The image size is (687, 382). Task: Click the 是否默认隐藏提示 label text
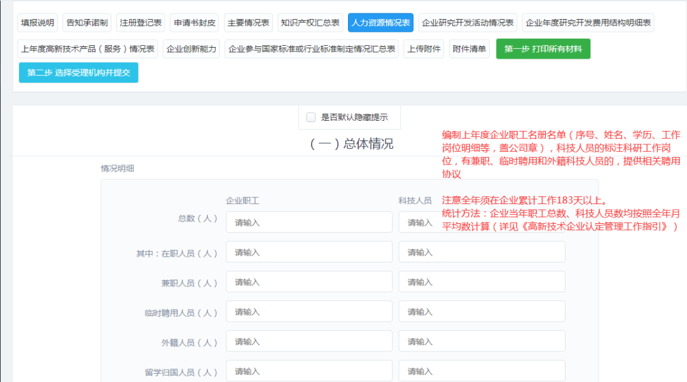click(x=354, y=117)
